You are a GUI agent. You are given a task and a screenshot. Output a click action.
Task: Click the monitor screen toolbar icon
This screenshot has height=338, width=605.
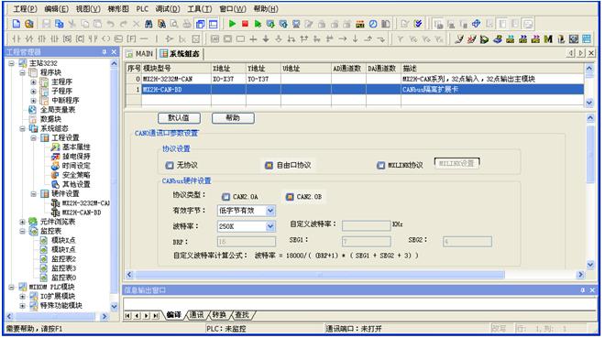tap(296, 24)
